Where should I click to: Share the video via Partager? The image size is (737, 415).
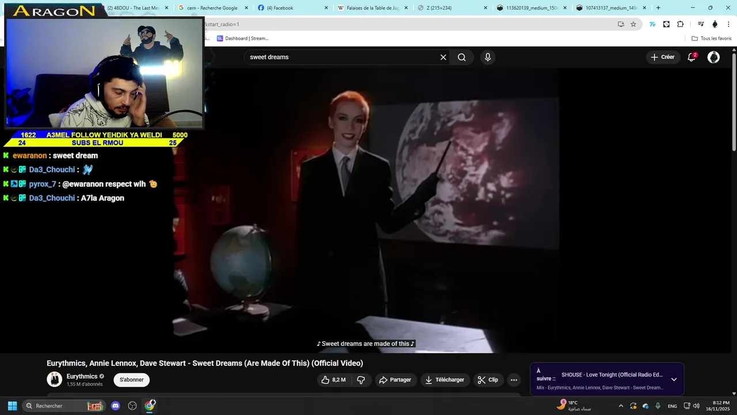395,380
